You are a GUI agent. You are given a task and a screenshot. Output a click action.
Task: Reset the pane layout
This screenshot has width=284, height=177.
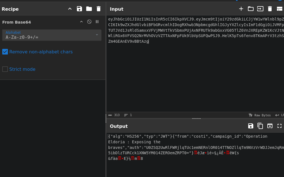[279, 9]
